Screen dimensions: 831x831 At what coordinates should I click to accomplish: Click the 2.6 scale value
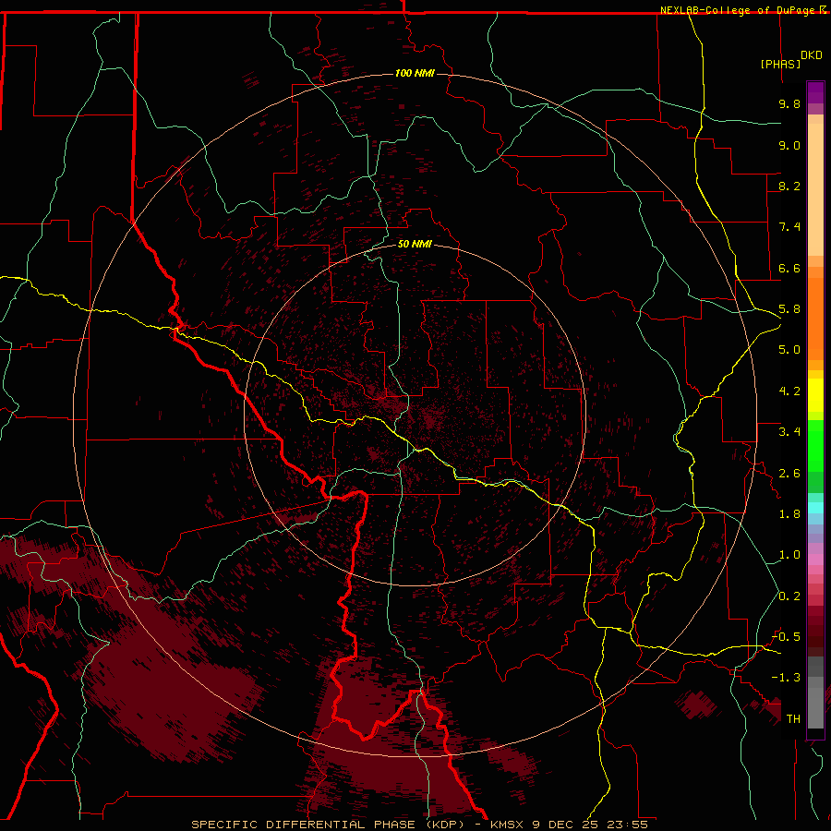click(789, 474)
